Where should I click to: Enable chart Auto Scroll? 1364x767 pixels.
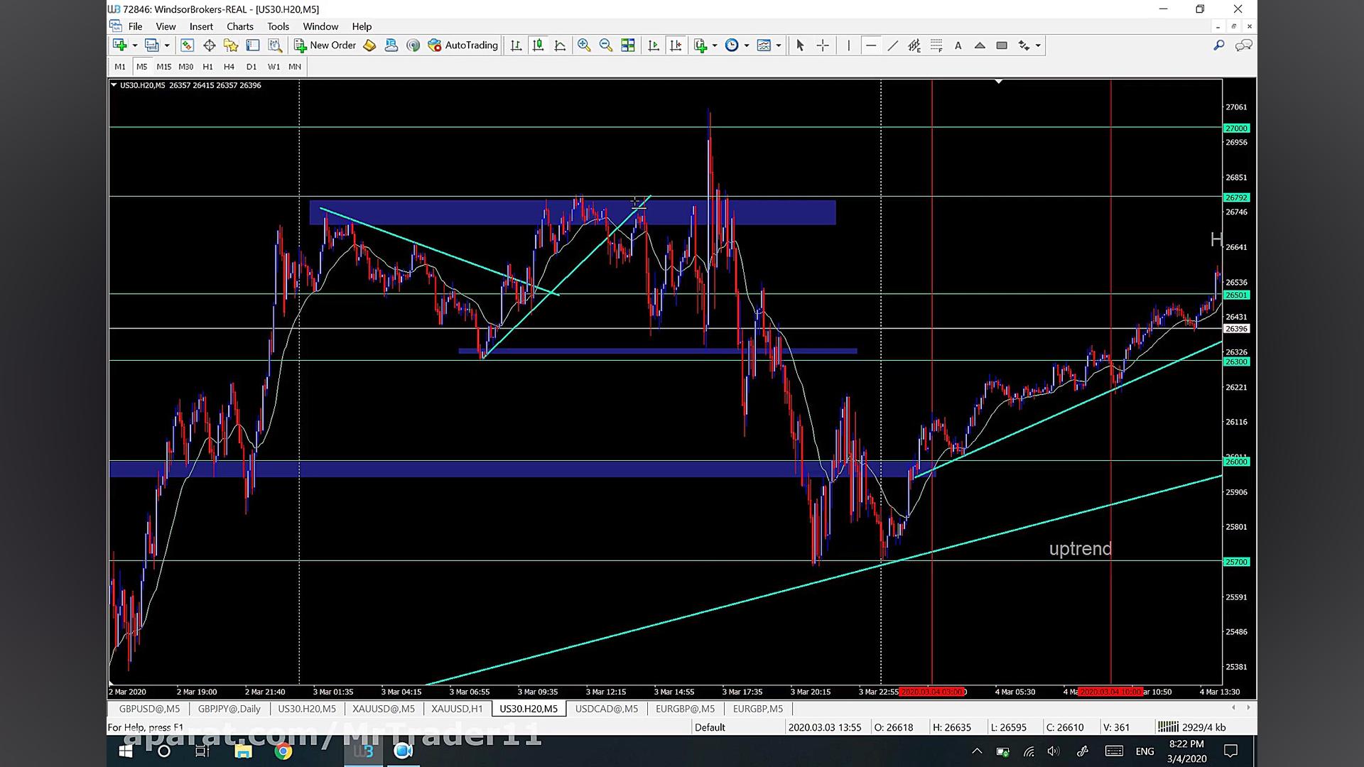[x=654, y=45]
